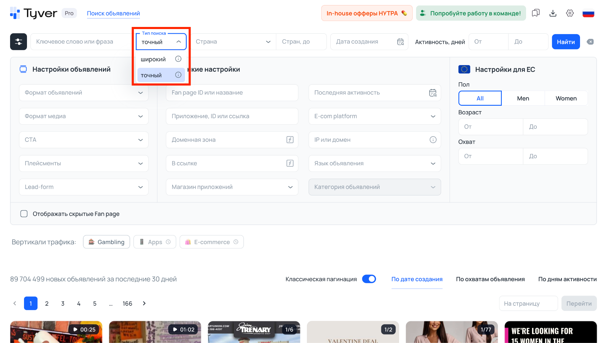Viewport: 607px width, 343px height.
Task: Open the In-house офферы НУТРА banner
Action: [x=367, y=13]
